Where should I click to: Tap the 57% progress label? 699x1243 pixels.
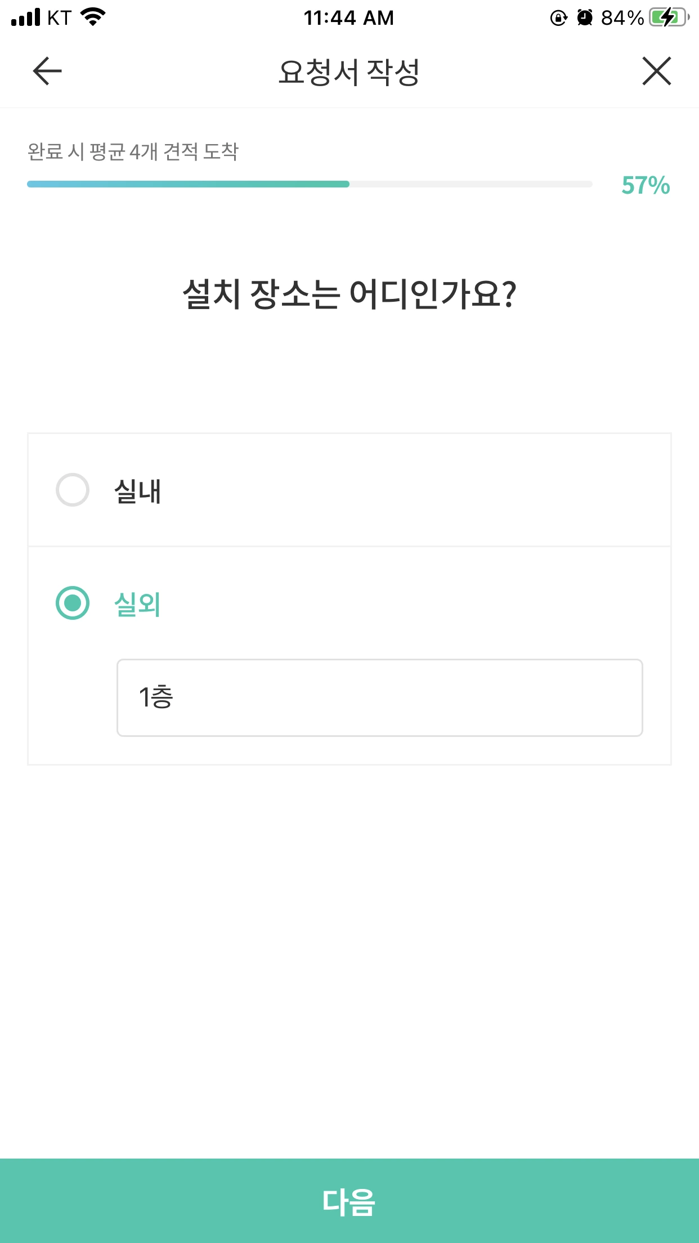coord(646,185)
